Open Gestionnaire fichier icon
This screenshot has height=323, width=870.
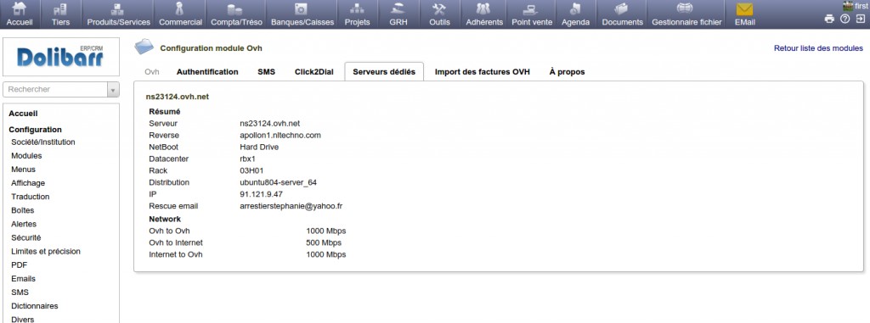[x=686, y=8]
